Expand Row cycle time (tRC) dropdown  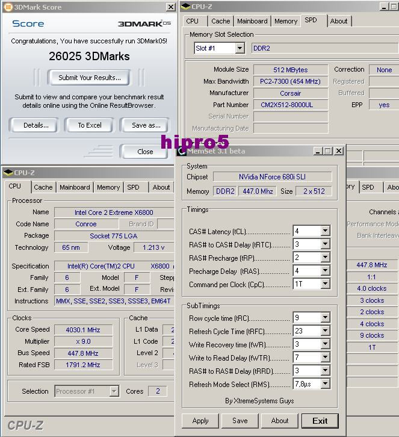[325, 317]
